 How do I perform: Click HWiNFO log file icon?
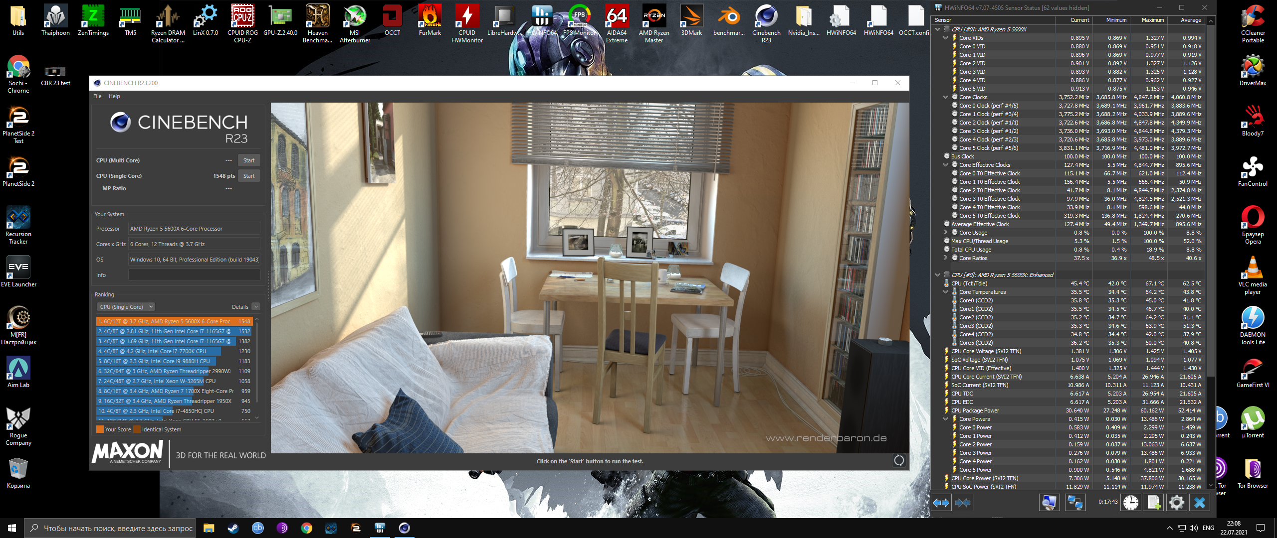(x=1154, y=503)
